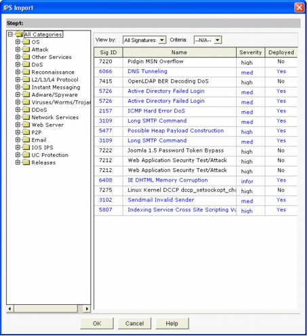Click the tree's horizontal scrollbar right arrow
Viewport: 308px width, 336px height.
(x=87, y=309)
